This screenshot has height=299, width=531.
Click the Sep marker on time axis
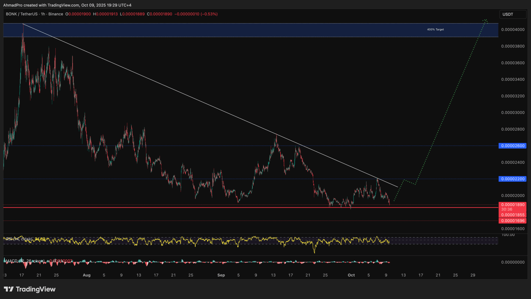click(221, 275)
